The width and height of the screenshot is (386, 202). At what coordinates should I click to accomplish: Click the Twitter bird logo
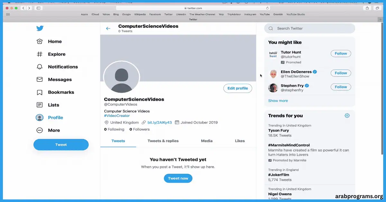click(x=40, y=28)
